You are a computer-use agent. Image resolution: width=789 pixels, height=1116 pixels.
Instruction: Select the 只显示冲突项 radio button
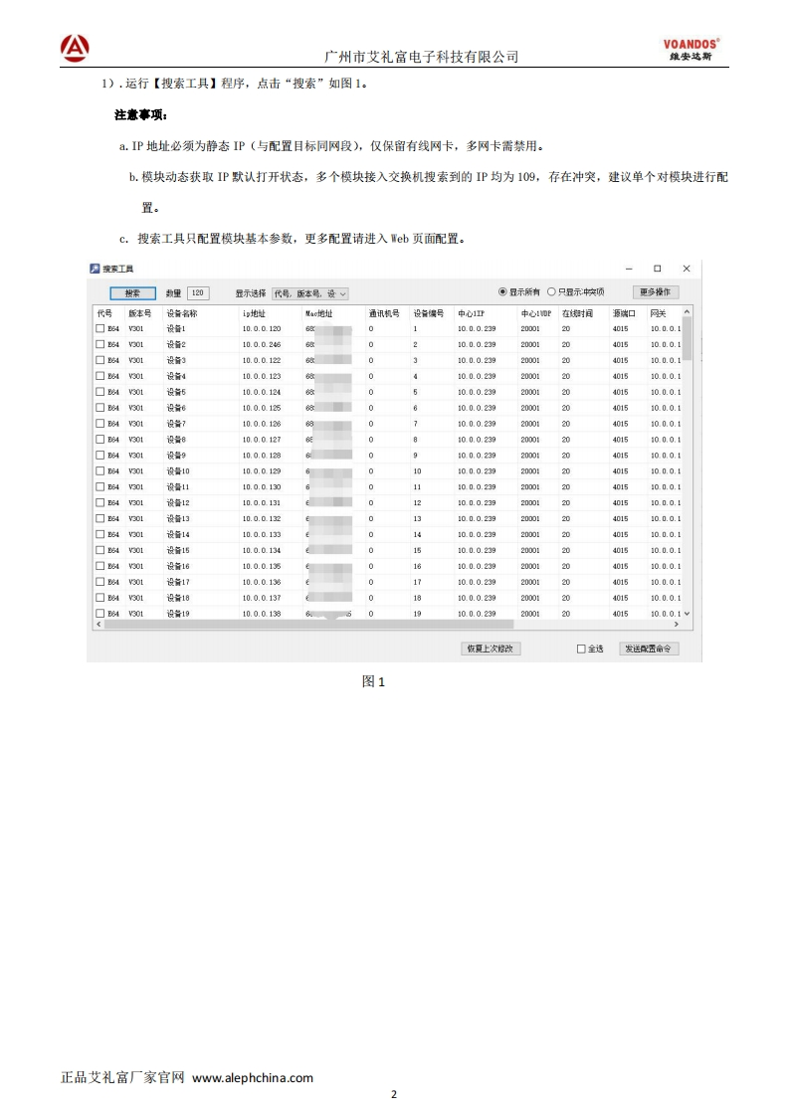(552, 292)
